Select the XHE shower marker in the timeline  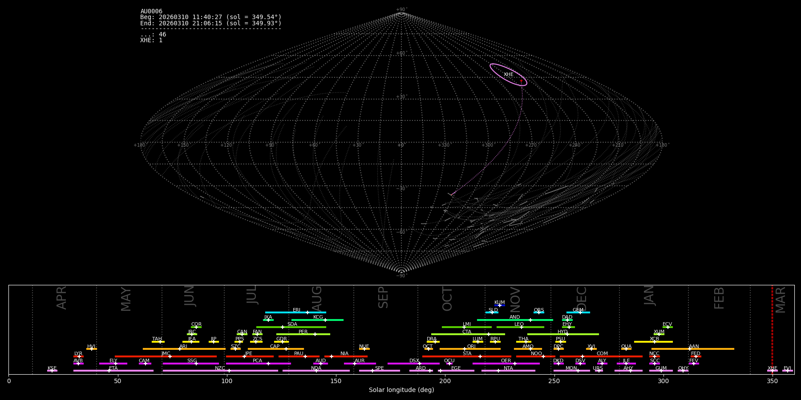(x=773, y=371)
